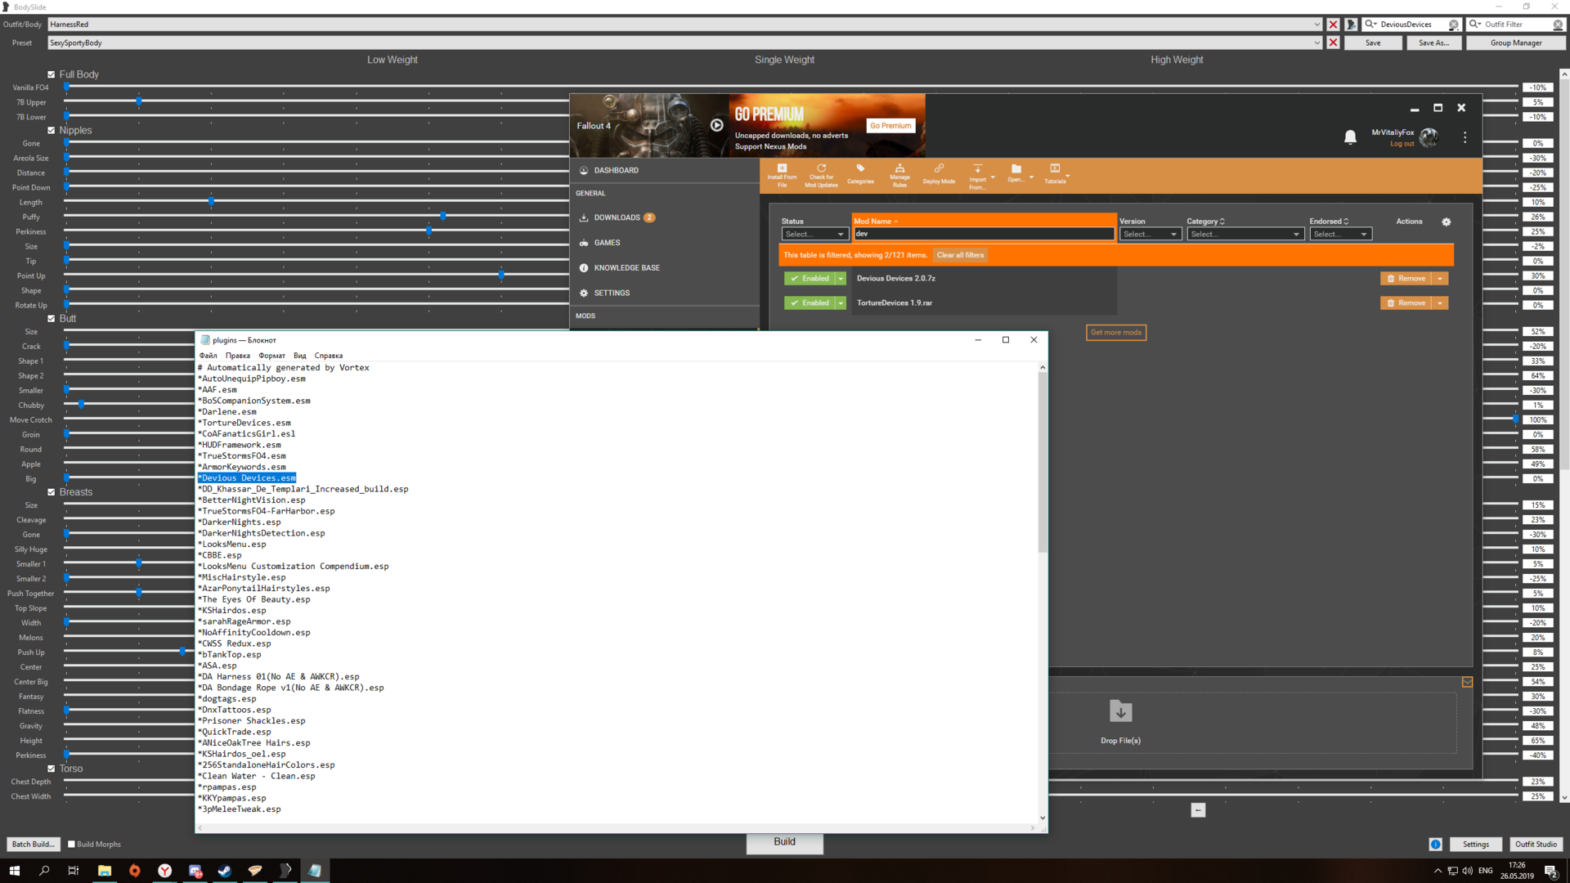Open Manage Rules in the Vortex toolbar

coord(899,175)
